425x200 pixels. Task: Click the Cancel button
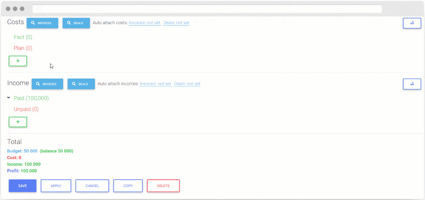[x=92, y=186]
